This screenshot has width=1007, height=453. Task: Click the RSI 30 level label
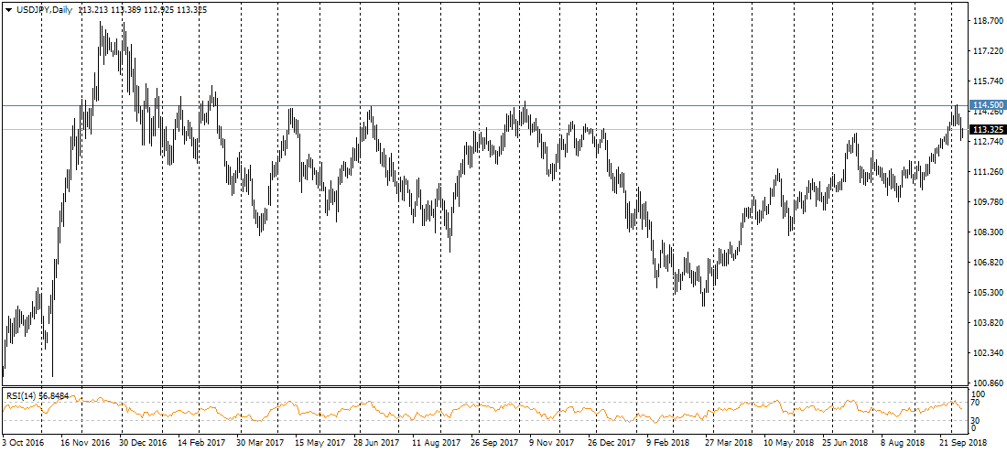pos(976,420)
